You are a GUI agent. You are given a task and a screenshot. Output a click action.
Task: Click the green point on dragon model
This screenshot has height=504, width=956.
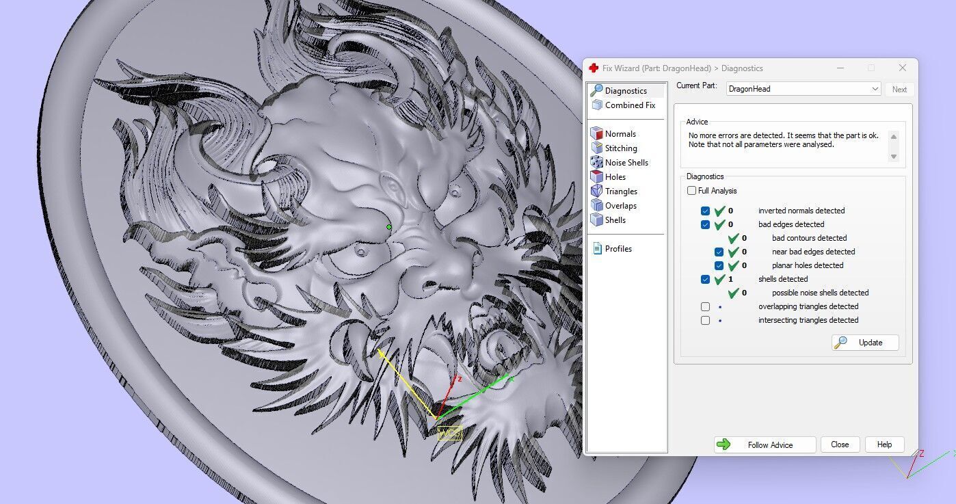click(x=389, y=227)
